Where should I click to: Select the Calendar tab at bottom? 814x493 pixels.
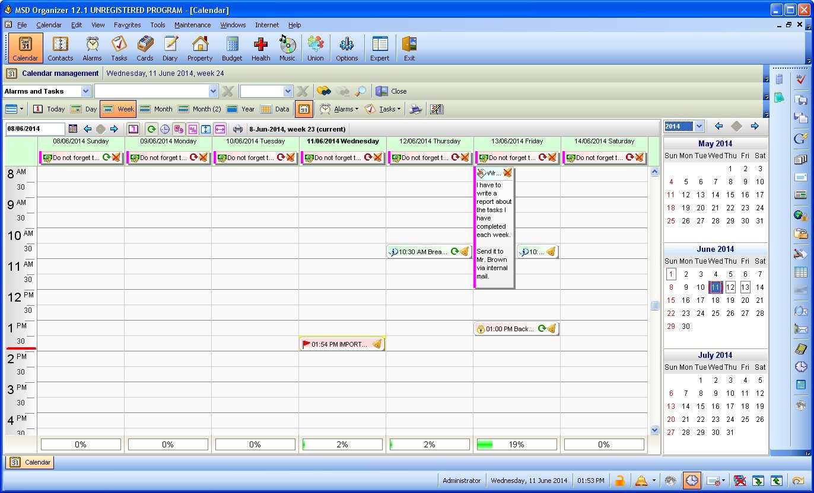(x=30, y=462)
